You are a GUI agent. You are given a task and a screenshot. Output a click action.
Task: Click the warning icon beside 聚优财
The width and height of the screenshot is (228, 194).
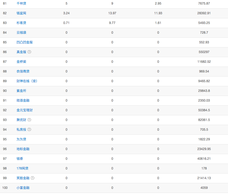point(29,120)
